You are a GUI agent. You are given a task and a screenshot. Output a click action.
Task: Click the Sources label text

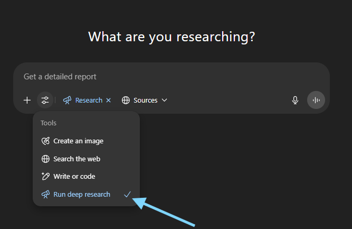146,100
